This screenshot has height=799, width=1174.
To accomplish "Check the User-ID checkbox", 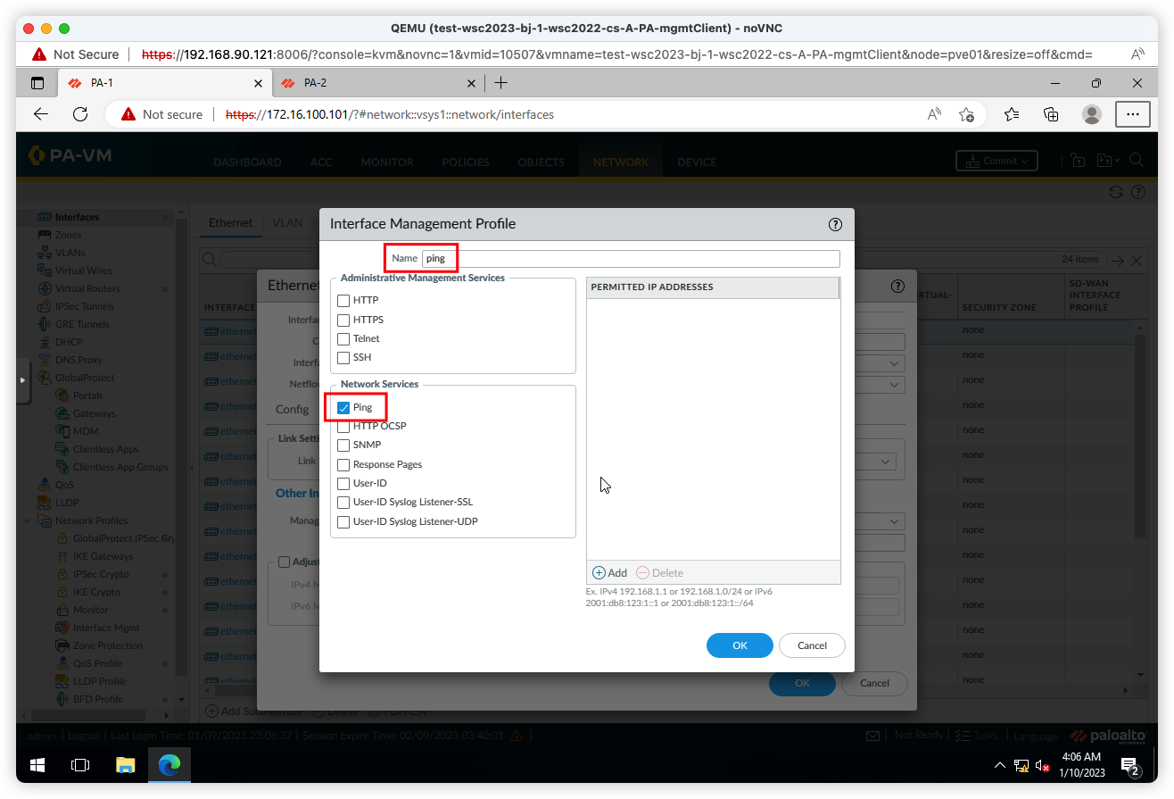I will pyautogui.click(x=343, y=483).
